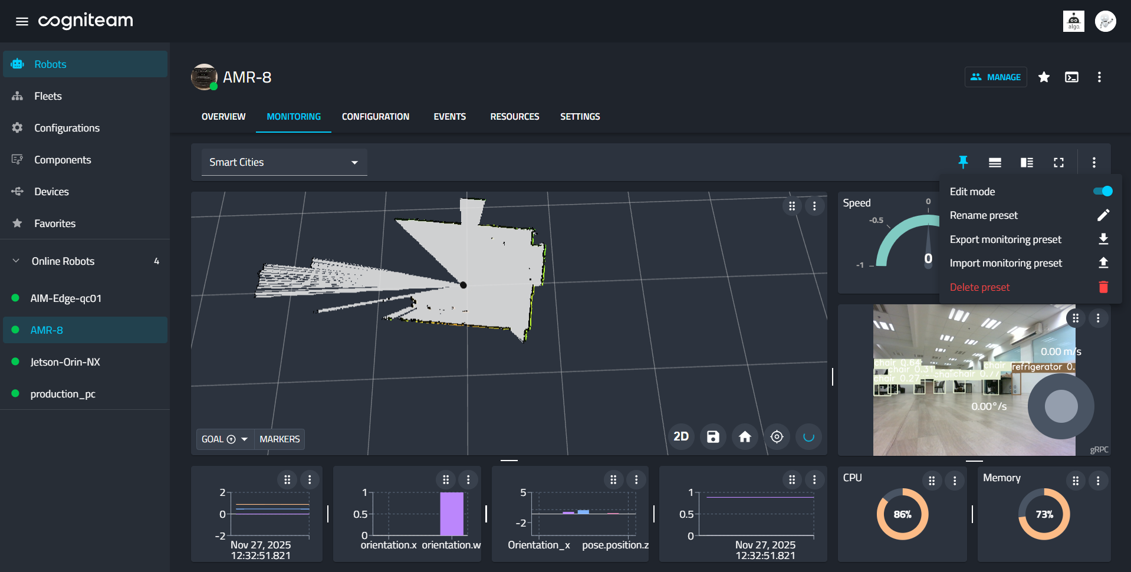Reset map view with home icon
Viewport: 1131px width, 572px height.
click(745, 437)
